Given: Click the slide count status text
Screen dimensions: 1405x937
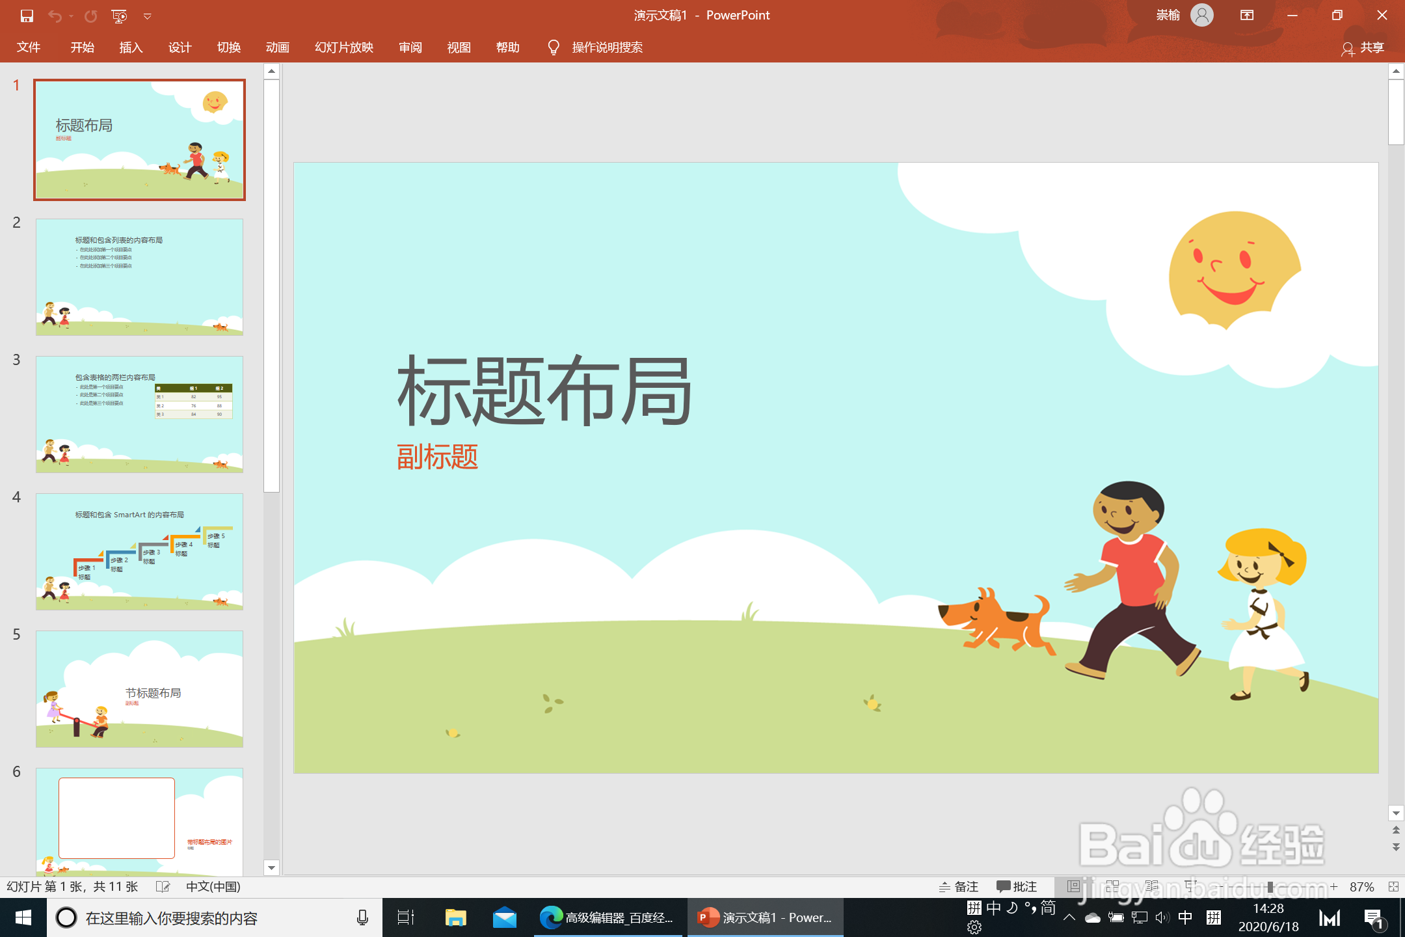Looking at the screenshot, I should coord(72,887).
